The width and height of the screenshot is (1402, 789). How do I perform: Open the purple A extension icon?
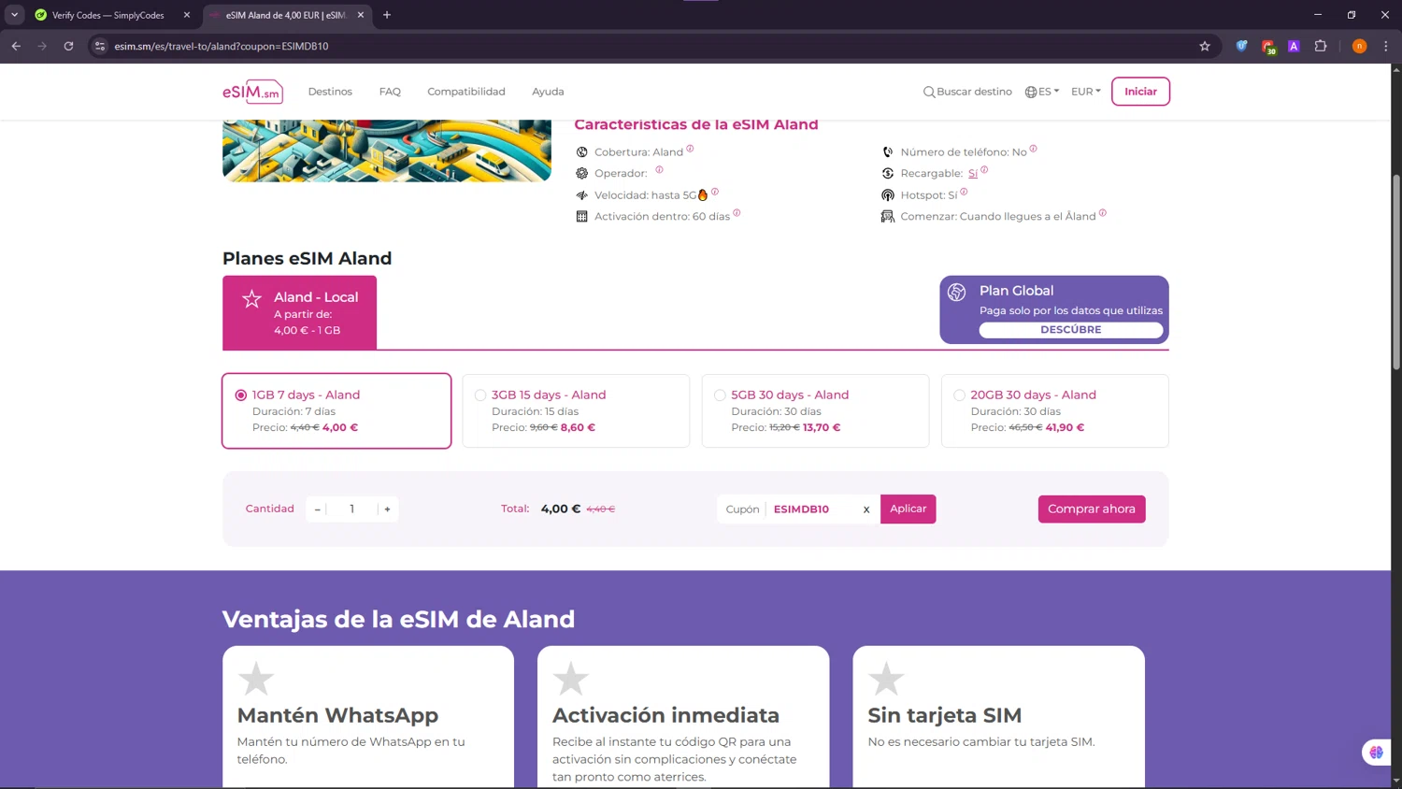[x=1294, y=46]
